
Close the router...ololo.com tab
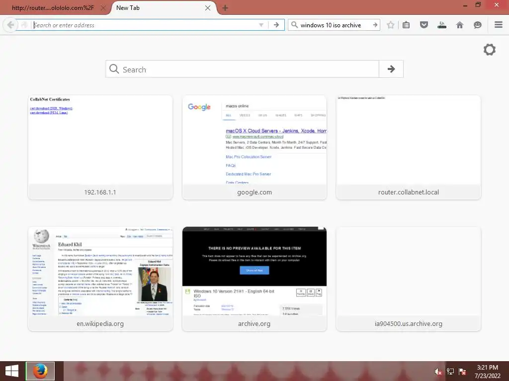[103, 8]
